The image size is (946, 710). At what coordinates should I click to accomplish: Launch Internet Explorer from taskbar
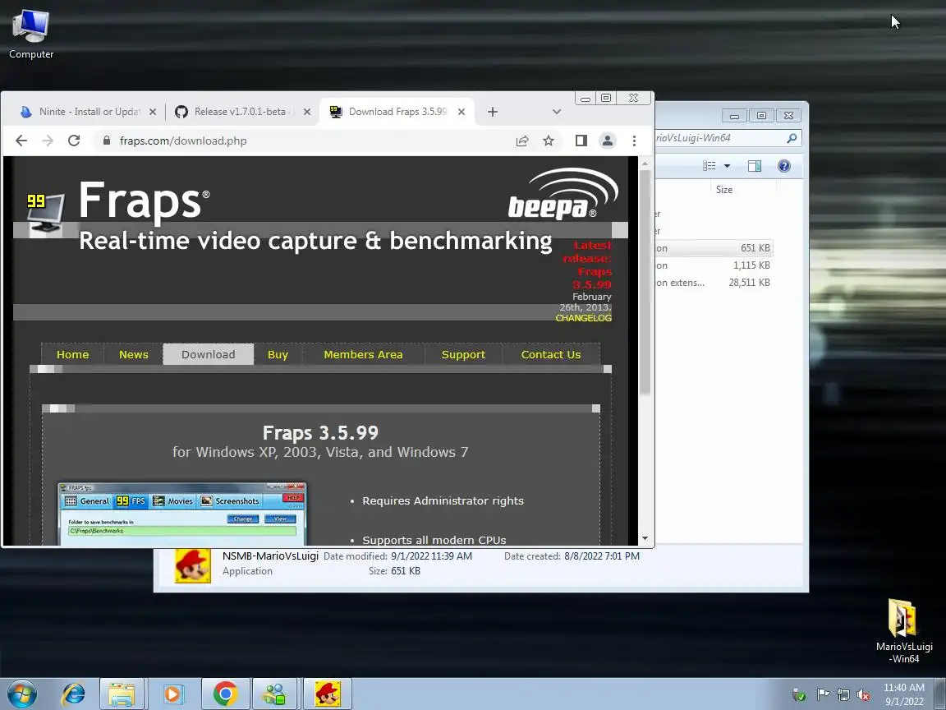click(x=73, y=694)
